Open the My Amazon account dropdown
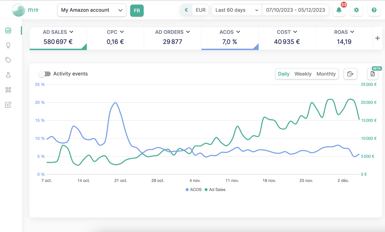The width and height of the screenshot is (385, 232). (92, 10)
